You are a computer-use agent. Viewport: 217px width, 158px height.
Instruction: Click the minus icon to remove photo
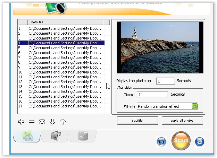32,122
